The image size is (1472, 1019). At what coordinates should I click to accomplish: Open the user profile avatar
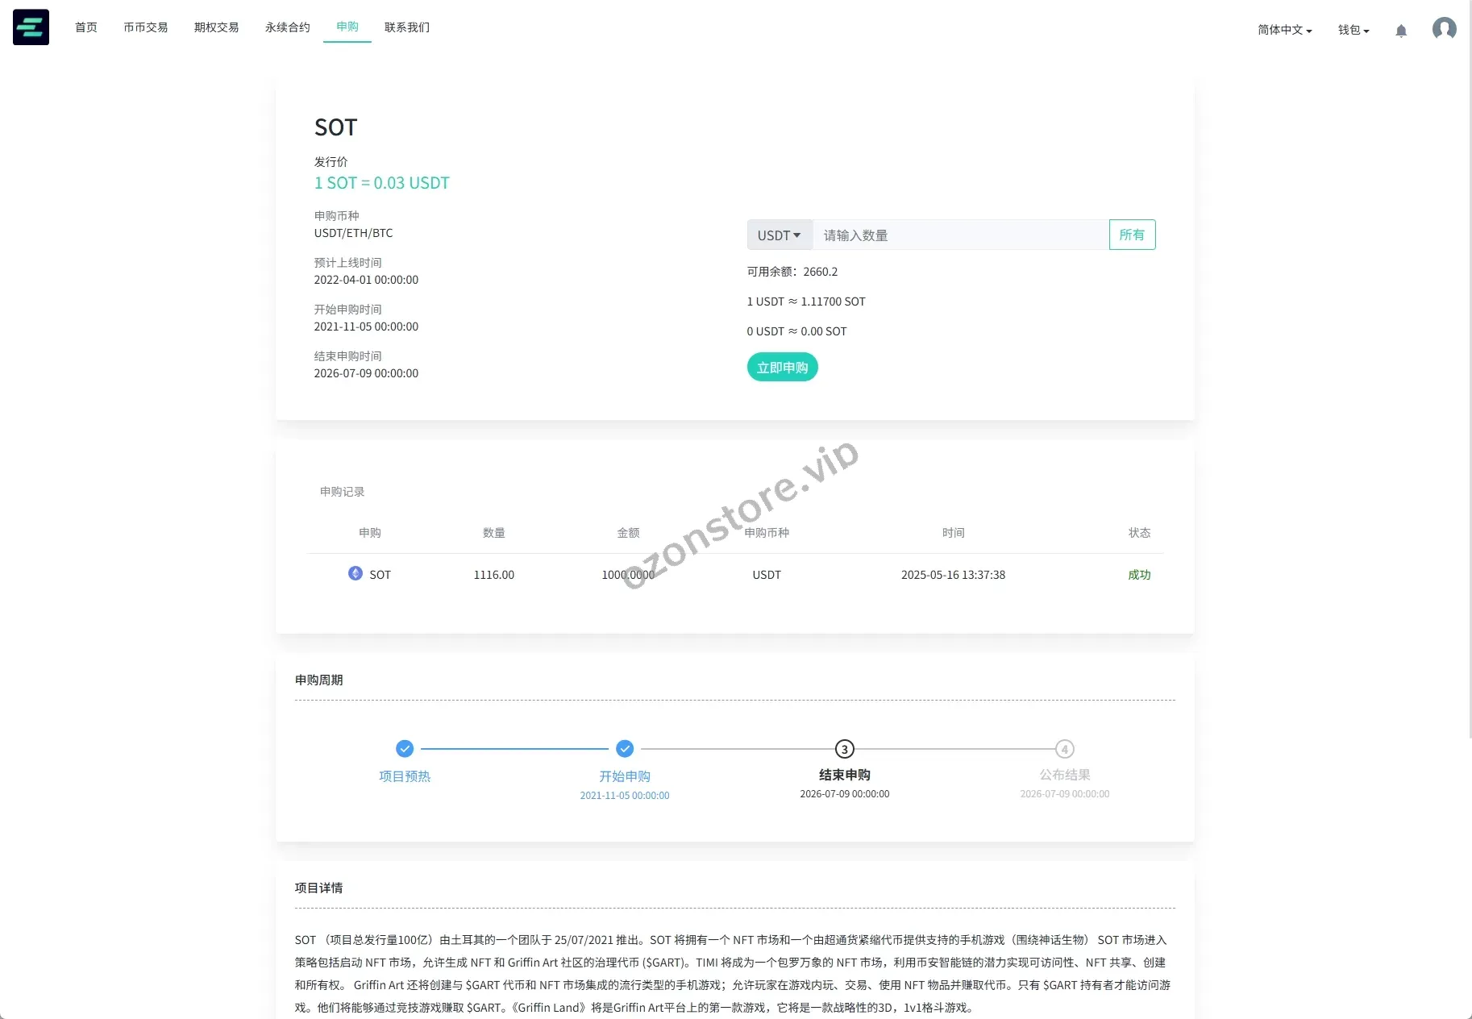[1444, 29]
